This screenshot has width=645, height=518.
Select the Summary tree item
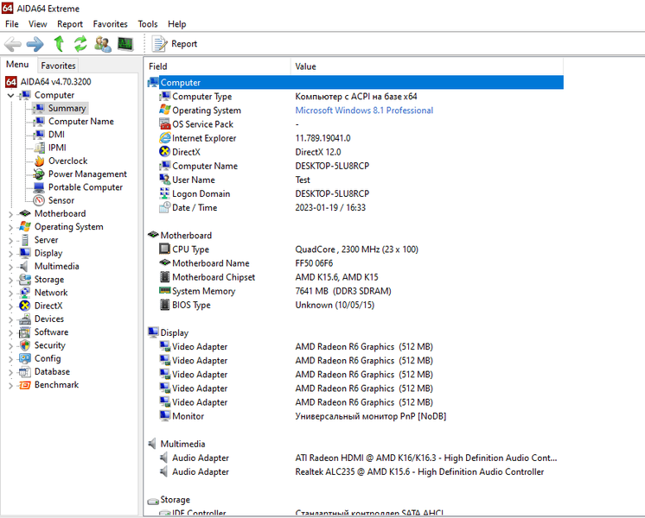67,108
